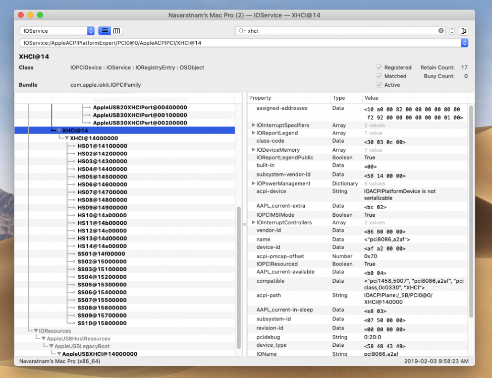Expand IOReportLegend property
Image resolution: width=492 pixels, height=378 pixels.
[x=253, y=133]
